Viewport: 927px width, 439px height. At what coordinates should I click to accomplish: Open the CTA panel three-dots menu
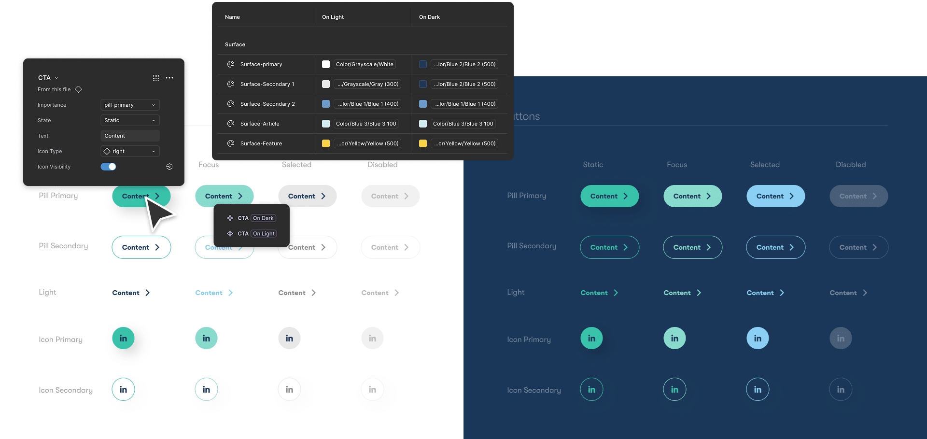coord(169,78)
